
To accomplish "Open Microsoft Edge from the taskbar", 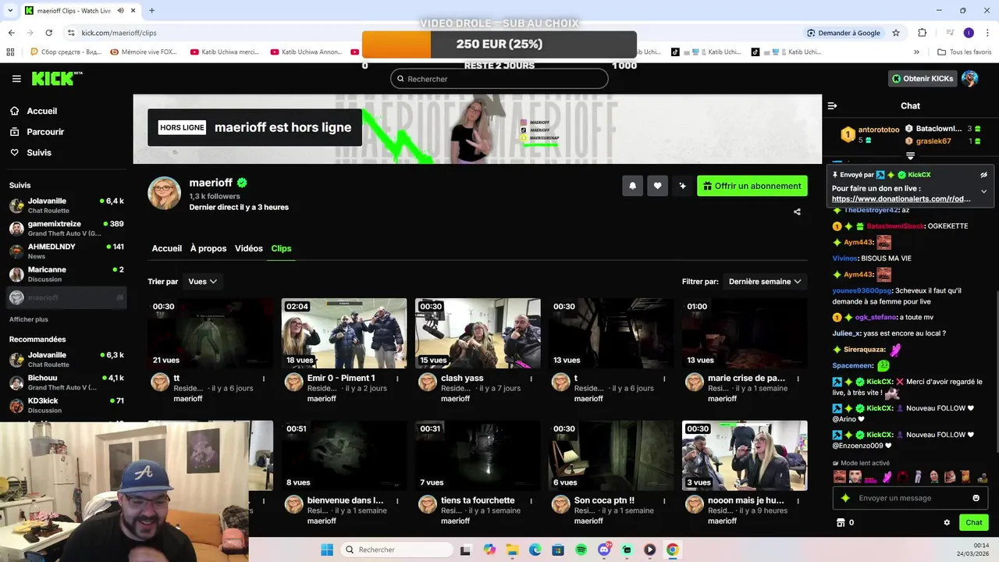I will point(535,550).
